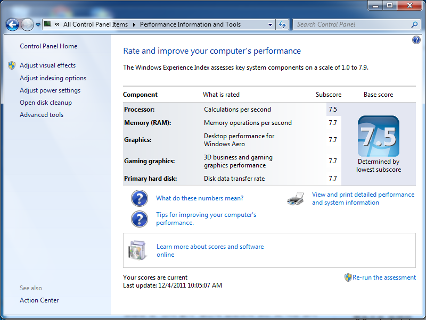The image size is (426, 320).
Task: Select the Graphics row label
Action: coord(138,140)
